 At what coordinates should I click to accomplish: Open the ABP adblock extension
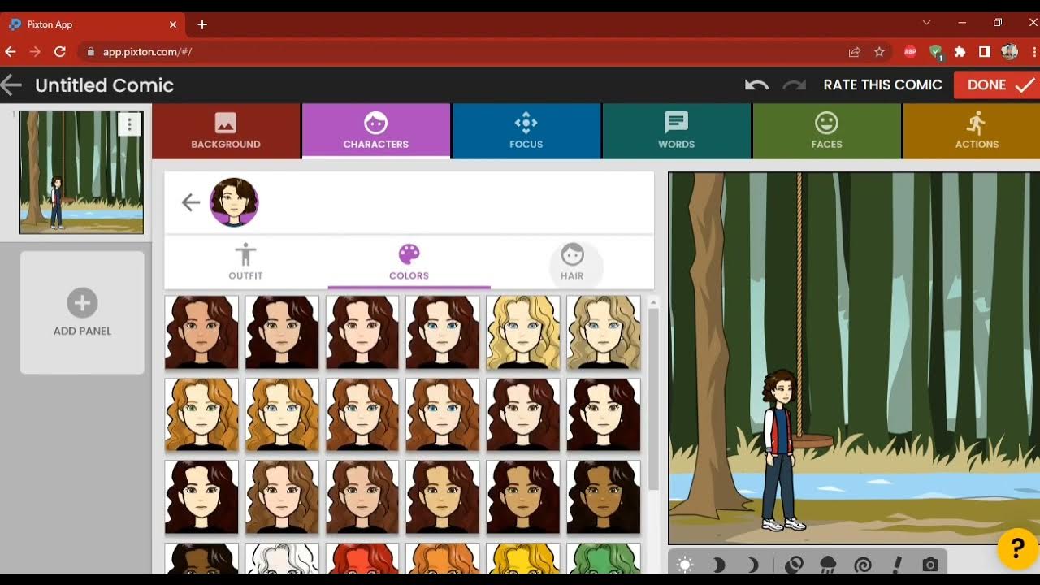pos(910,52)
